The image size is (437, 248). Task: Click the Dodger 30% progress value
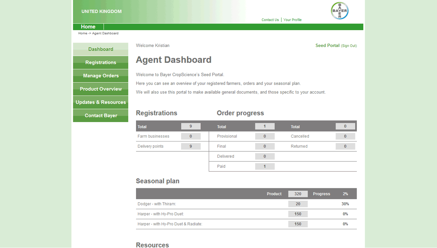tap(345, 204)
